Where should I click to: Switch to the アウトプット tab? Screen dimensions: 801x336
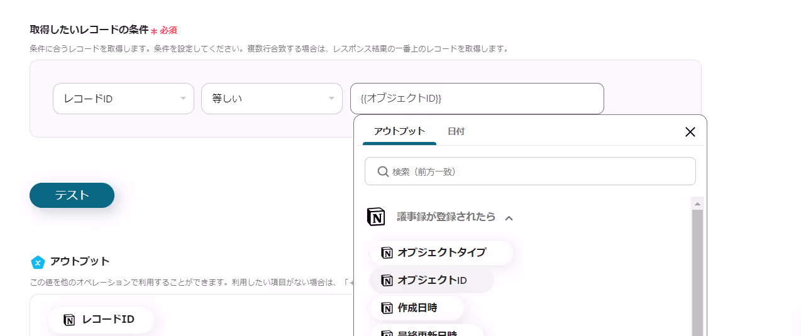point(399,131)
